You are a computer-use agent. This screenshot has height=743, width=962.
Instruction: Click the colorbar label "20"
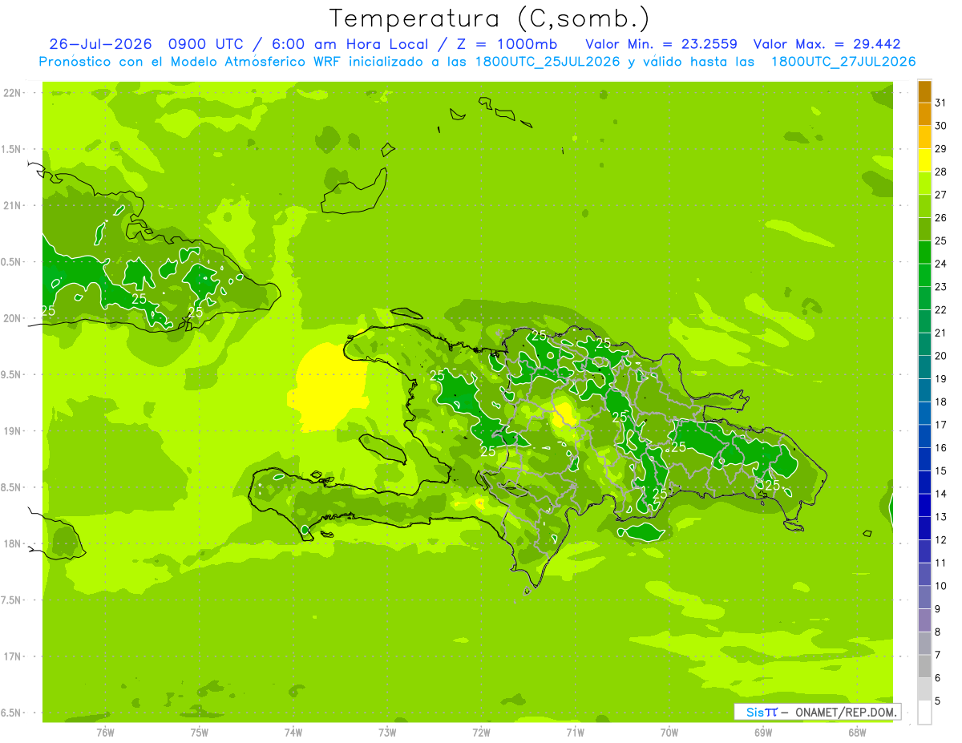click(x=941, y=356)
